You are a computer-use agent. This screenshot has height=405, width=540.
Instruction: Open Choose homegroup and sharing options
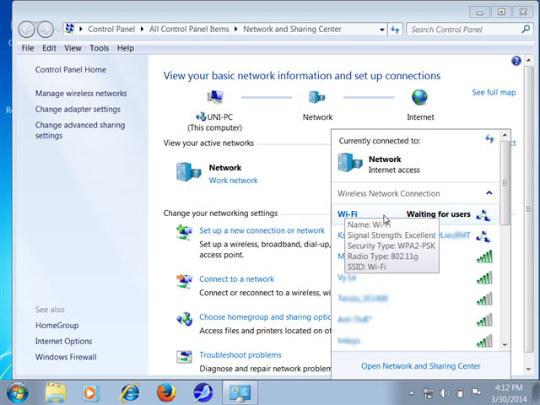tap(265, 317)
